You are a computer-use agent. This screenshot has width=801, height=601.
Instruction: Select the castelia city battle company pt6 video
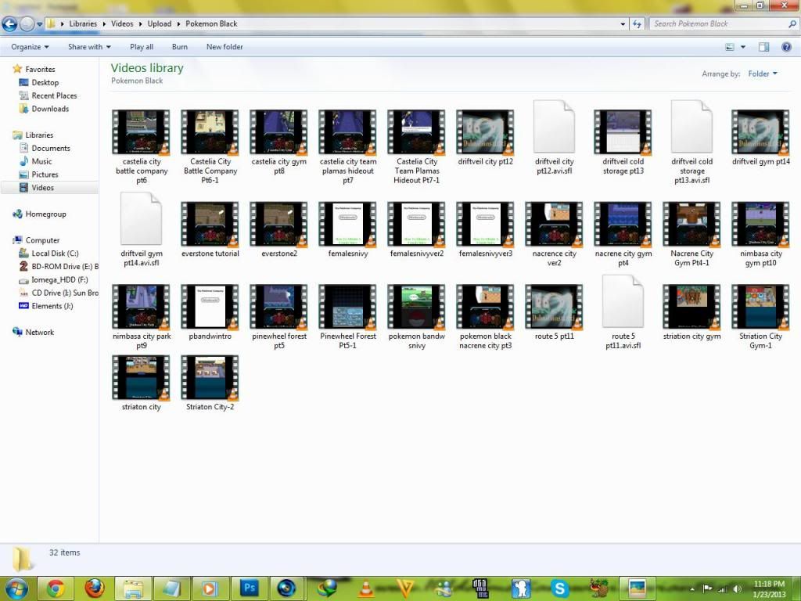[x=141, y=146]
